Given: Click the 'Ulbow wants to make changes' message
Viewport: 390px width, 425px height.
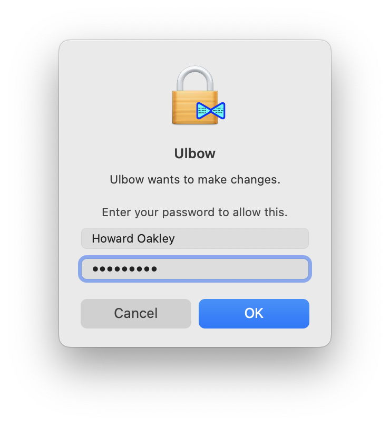Looking at the screenshot, I should [195, 179].
